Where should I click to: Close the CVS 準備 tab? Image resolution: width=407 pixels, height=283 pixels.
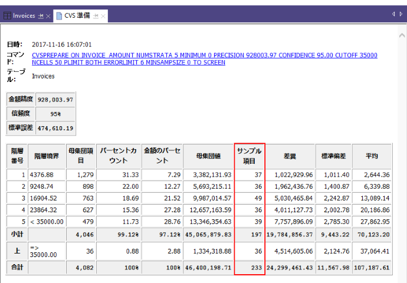pyautogui.click(x=104, y=16)
